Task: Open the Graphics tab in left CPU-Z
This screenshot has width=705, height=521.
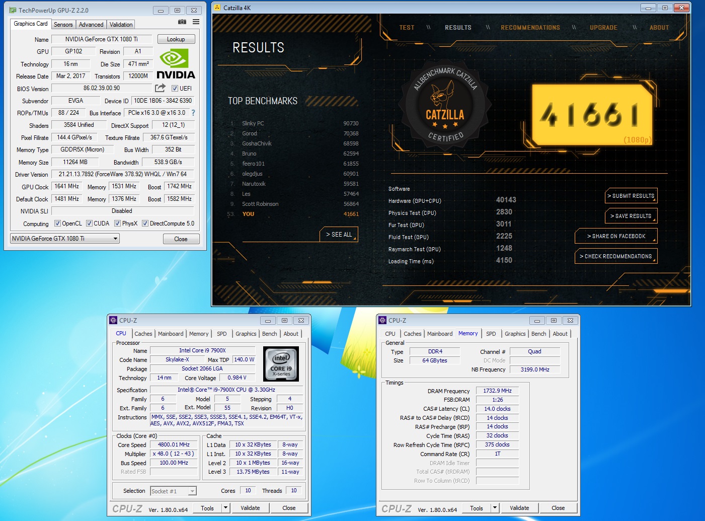Action: point(246,334)
